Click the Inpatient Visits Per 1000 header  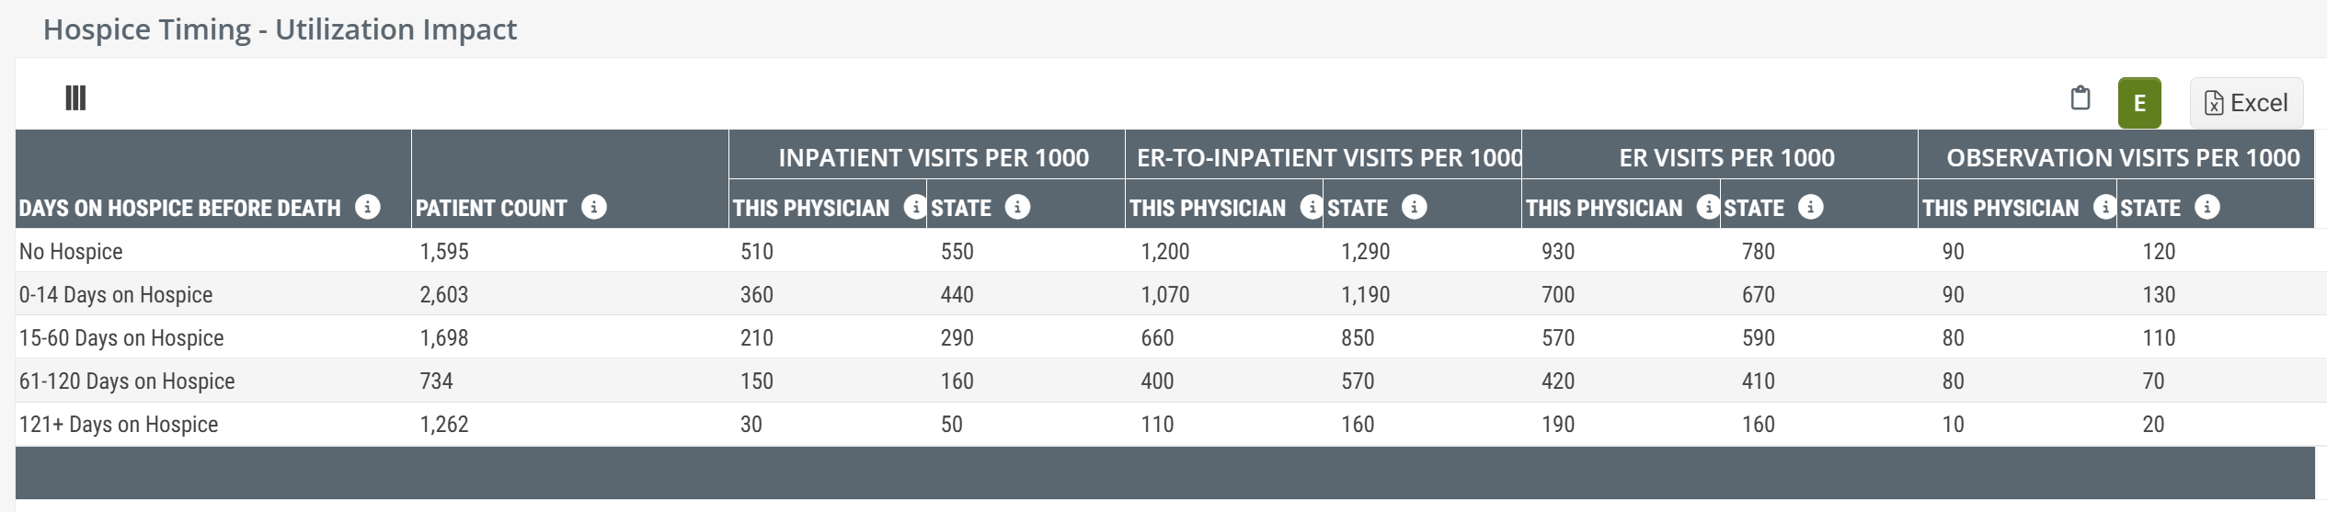[x=933, y=157]
